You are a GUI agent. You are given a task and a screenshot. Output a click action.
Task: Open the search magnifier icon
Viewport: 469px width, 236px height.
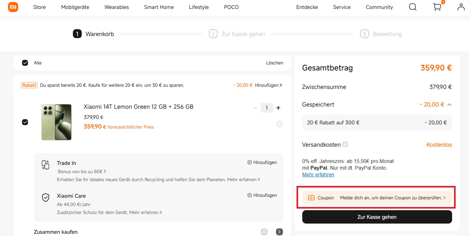click(413, 7)
